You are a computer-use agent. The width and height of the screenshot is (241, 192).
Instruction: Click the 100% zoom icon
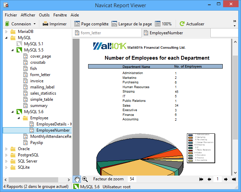pyautogui.click(x=158, y=24)
